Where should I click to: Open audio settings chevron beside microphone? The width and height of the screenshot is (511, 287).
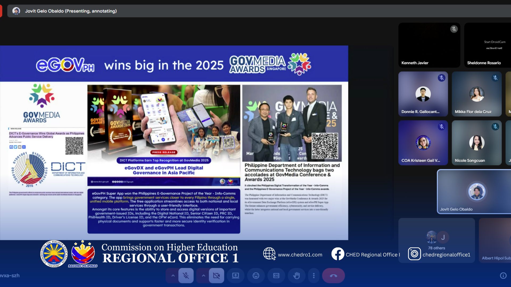coord(173,276)
